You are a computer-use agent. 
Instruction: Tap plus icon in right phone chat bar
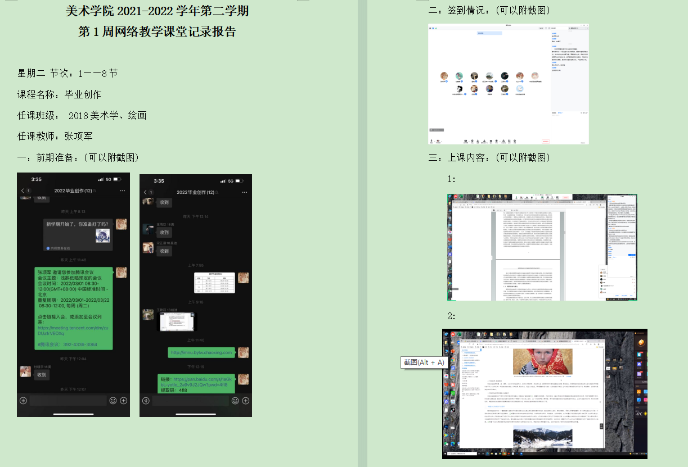tap(245, 401)
